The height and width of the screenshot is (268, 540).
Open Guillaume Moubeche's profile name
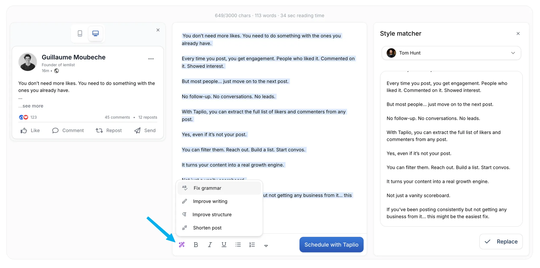coord(74,57)
